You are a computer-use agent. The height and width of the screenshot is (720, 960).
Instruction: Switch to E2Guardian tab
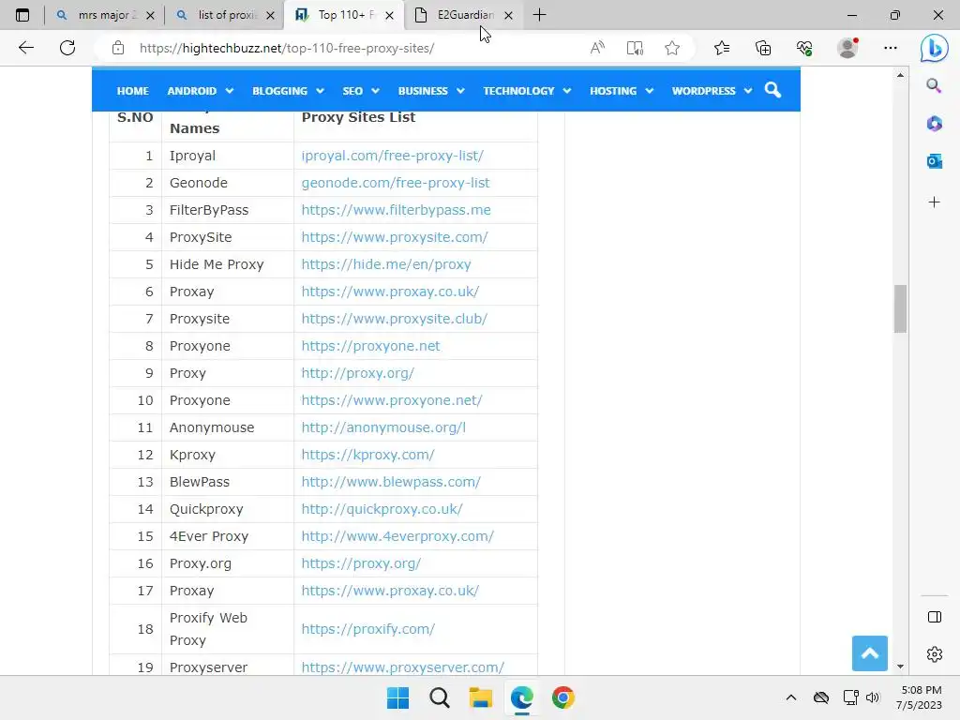[x=462, y=15]
